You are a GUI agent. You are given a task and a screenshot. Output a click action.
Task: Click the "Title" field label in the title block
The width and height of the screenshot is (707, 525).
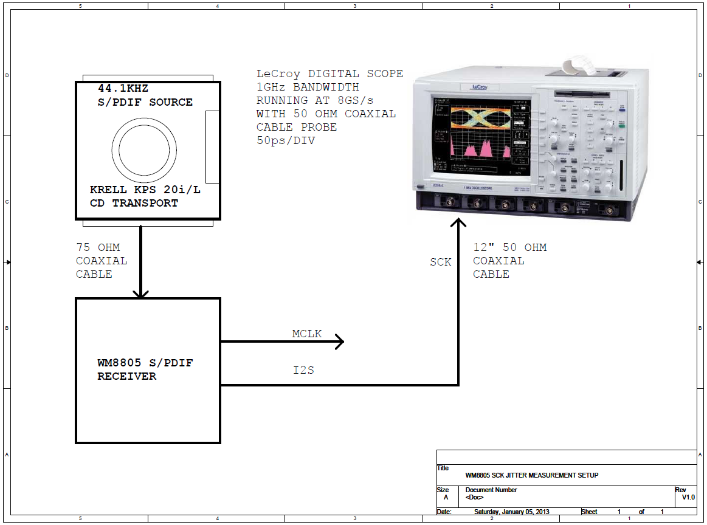pos(443,468)
